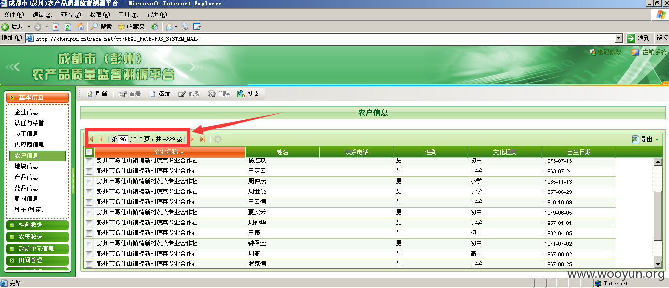Open the 编辑(E) menu
Screen dimensions: 669x288
(x=42, y=15)
